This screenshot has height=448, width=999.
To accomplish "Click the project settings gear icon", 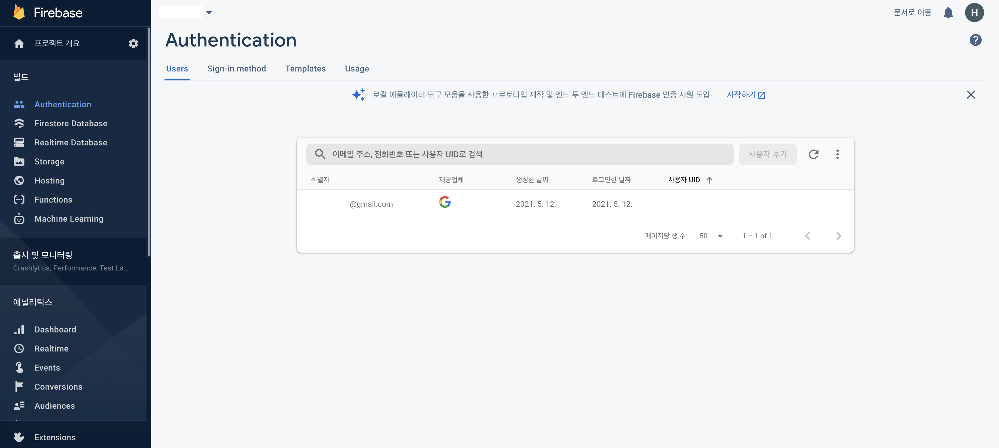I will click(x=133, y=43).
